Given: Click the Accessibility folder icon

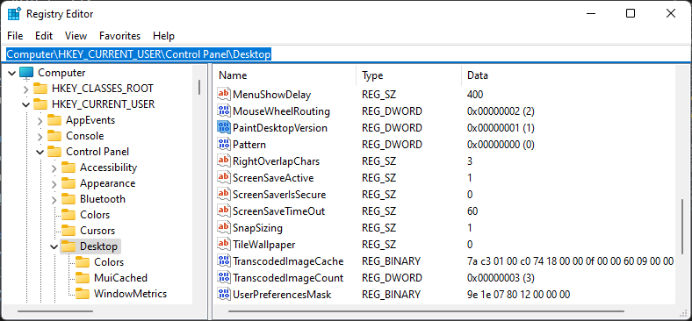Looking at the screenshot, I should (68, 168).
